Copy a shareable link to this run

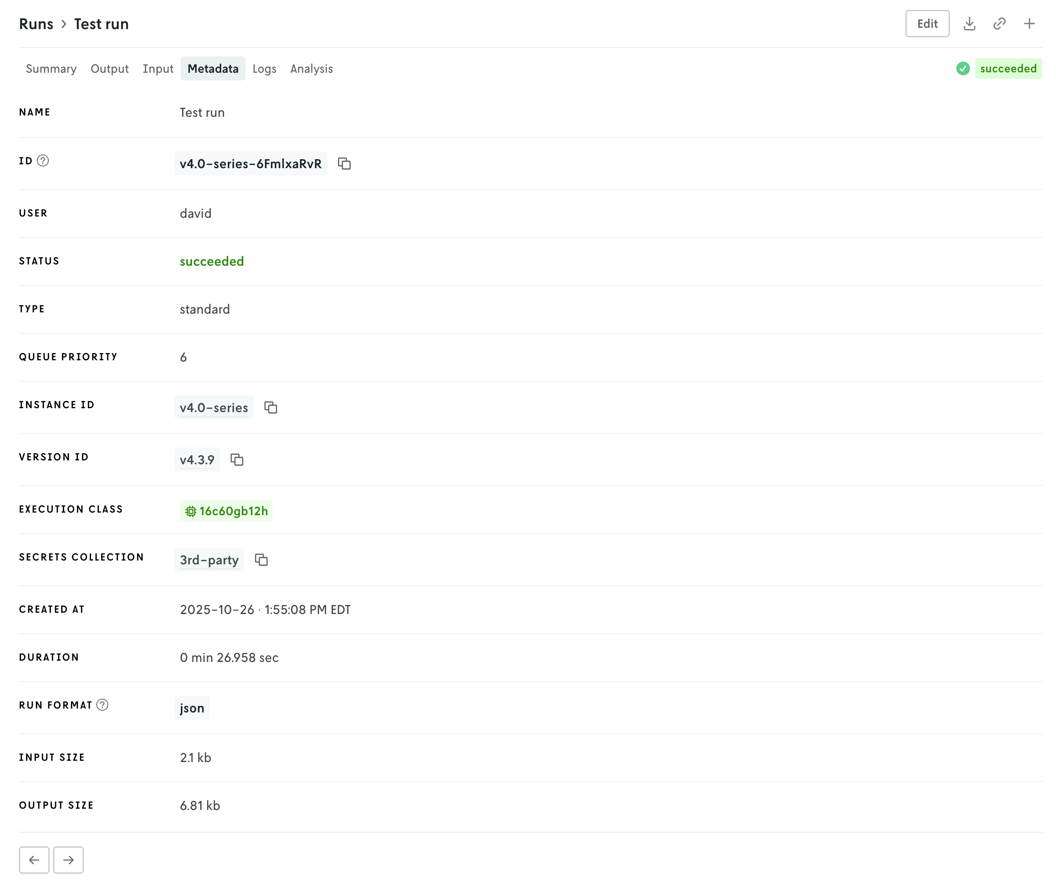1000,23
